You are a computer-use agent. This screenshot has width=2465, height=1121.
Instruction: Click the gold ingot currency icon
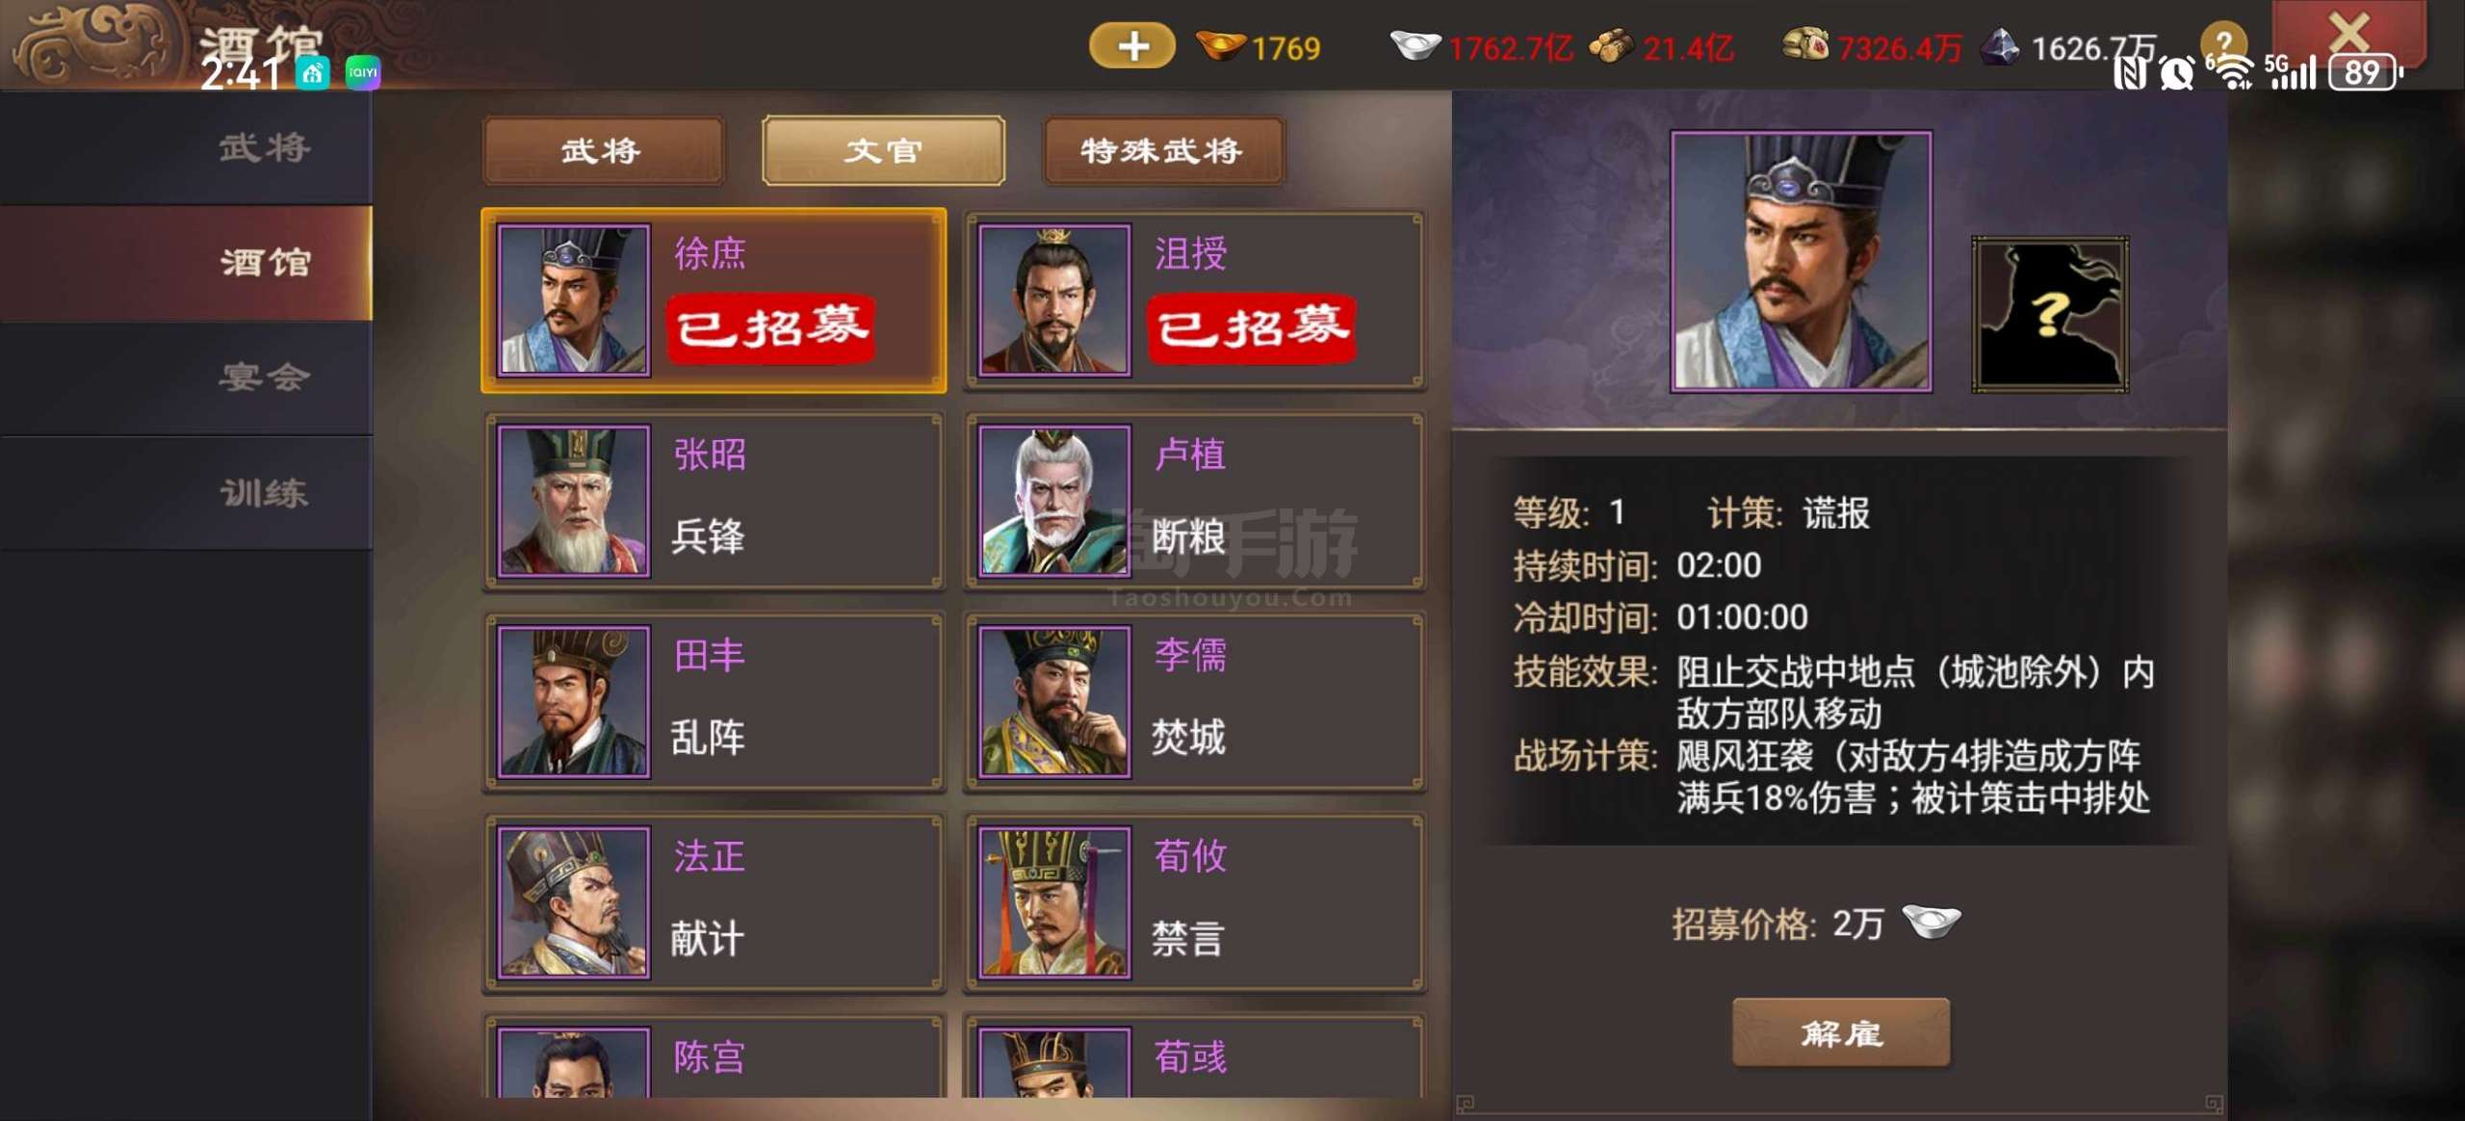(1220, 45)
